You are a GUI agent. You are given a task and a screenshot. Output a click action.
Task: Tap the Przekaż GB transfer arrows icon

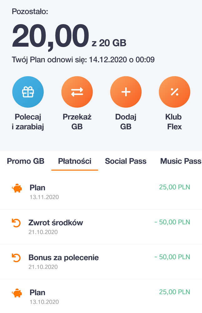(77, 92)
